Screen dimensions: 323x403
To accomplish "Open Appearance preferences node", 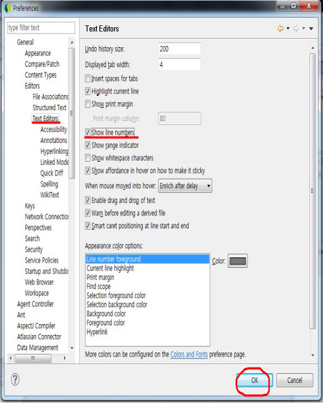I will point(37,53).
